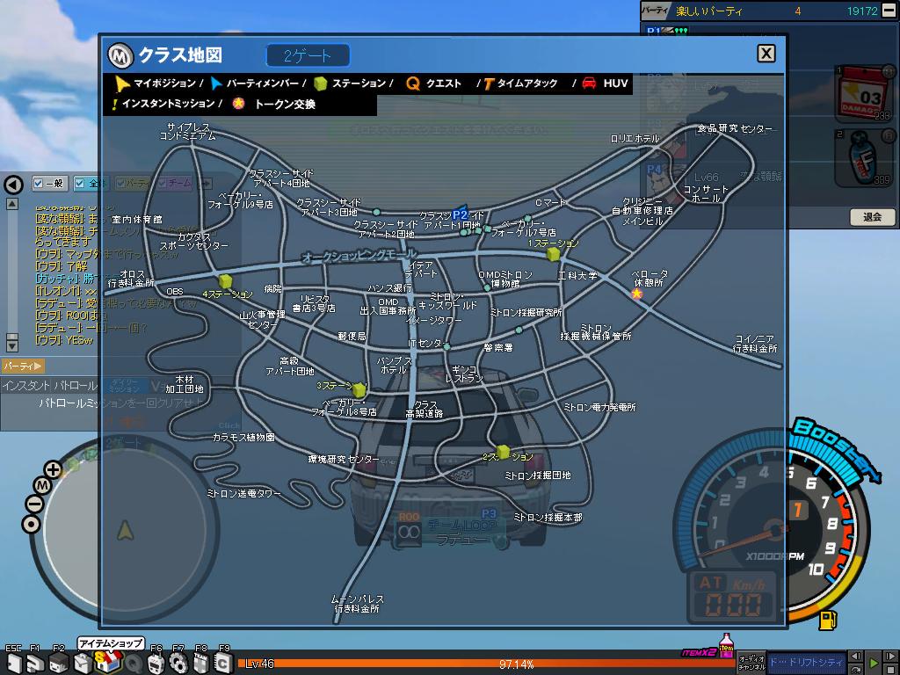This screenshot has width=900, height=675.
Task: Open the F7 gears settings icon
Action: coord(178,664)
